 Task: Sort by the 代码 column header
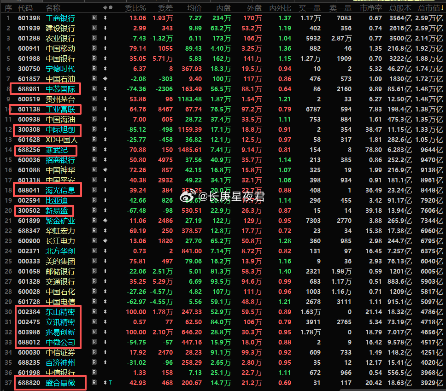(25, 8)
